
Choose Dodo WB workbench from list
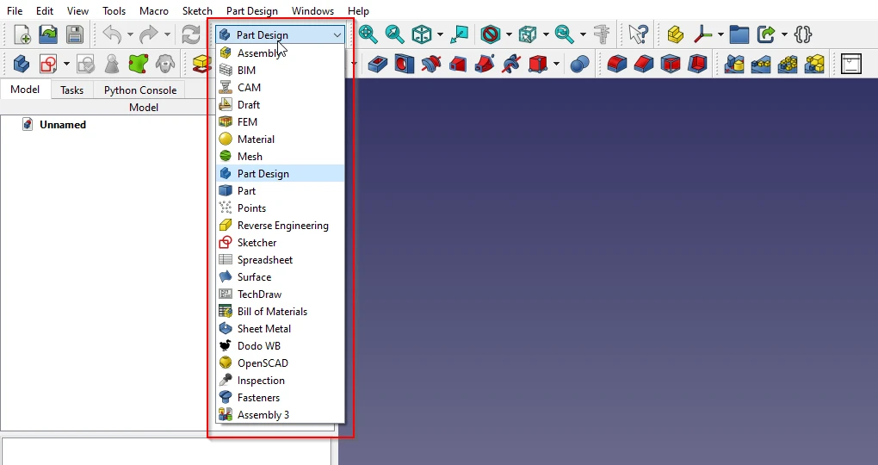280,345
